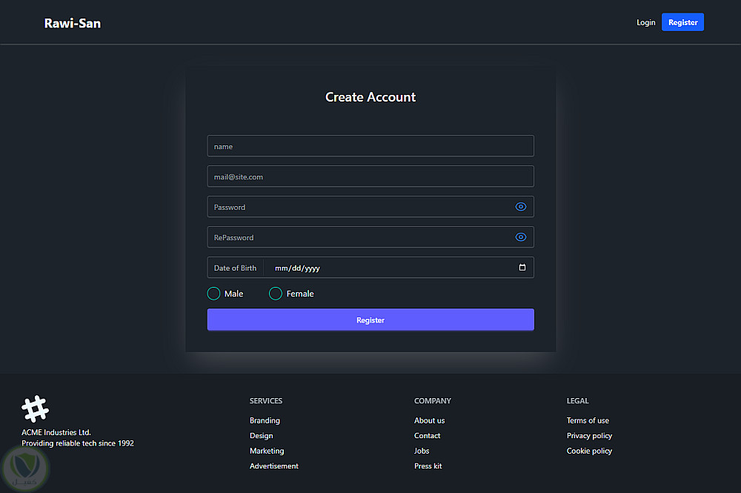Click into the Password field
Screen dimensions: 741x493
coord(370,207)
